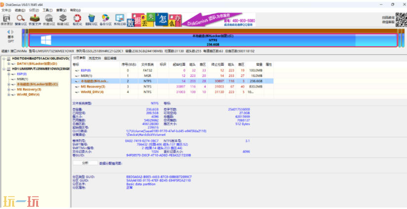Viewport: 407px width, 209px height.
Task: Click the QR code in the top right
Action: pyautogui.click(x=401, y=20)
